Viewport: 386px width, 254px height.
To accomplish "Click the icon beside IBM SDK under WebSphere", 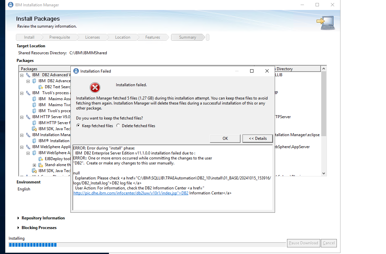I will point(34,171).
